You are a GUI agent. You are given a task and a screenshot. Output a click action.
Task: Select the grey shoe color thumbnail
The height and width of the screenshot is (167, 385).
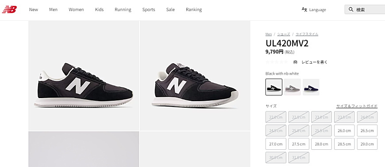click(x=293, y=87)
